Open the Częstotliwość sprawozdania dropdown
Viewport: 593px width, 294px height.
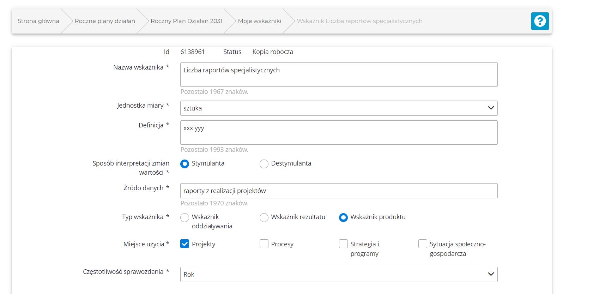[339, 275]
